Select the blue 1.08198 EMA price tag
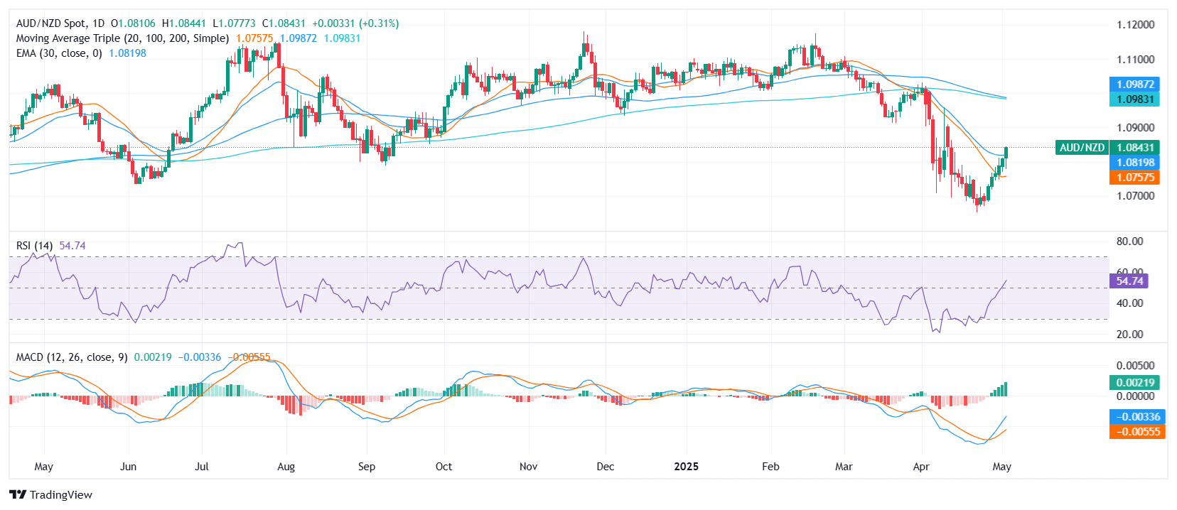1177x510 pixels. (x=1134, y=163)
